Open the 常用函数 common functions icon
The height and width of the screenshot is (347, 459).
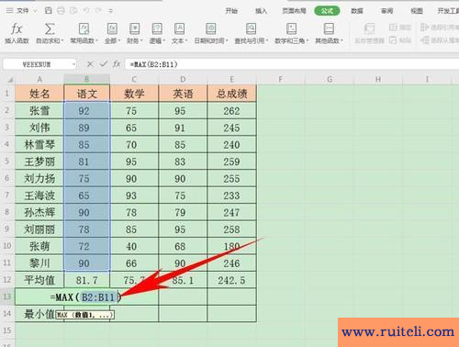coord(84,29)
